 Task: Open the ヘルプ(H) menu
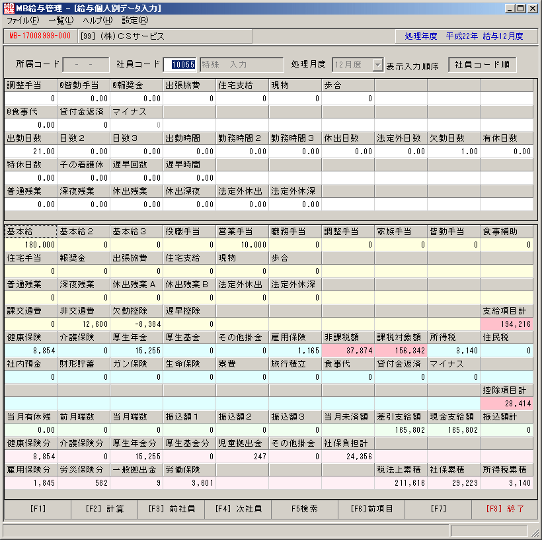click(x=97, y=21)
